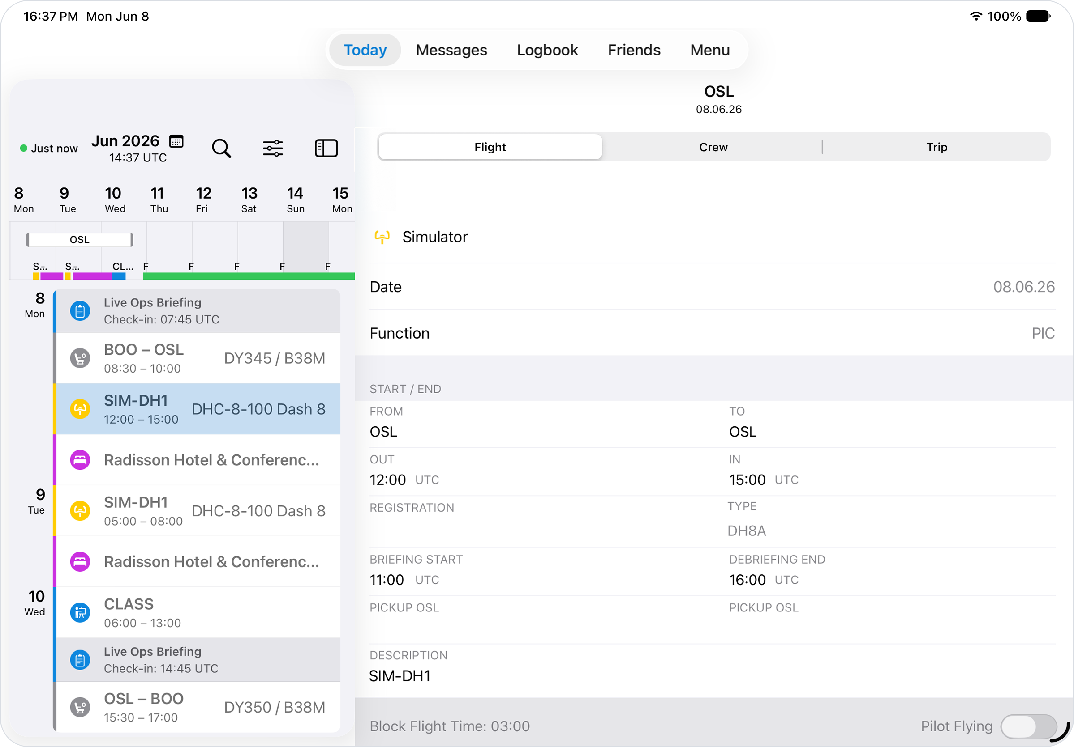1074x747 pixels.
Task: Select the Trip segment
Action: click(937, 147)
